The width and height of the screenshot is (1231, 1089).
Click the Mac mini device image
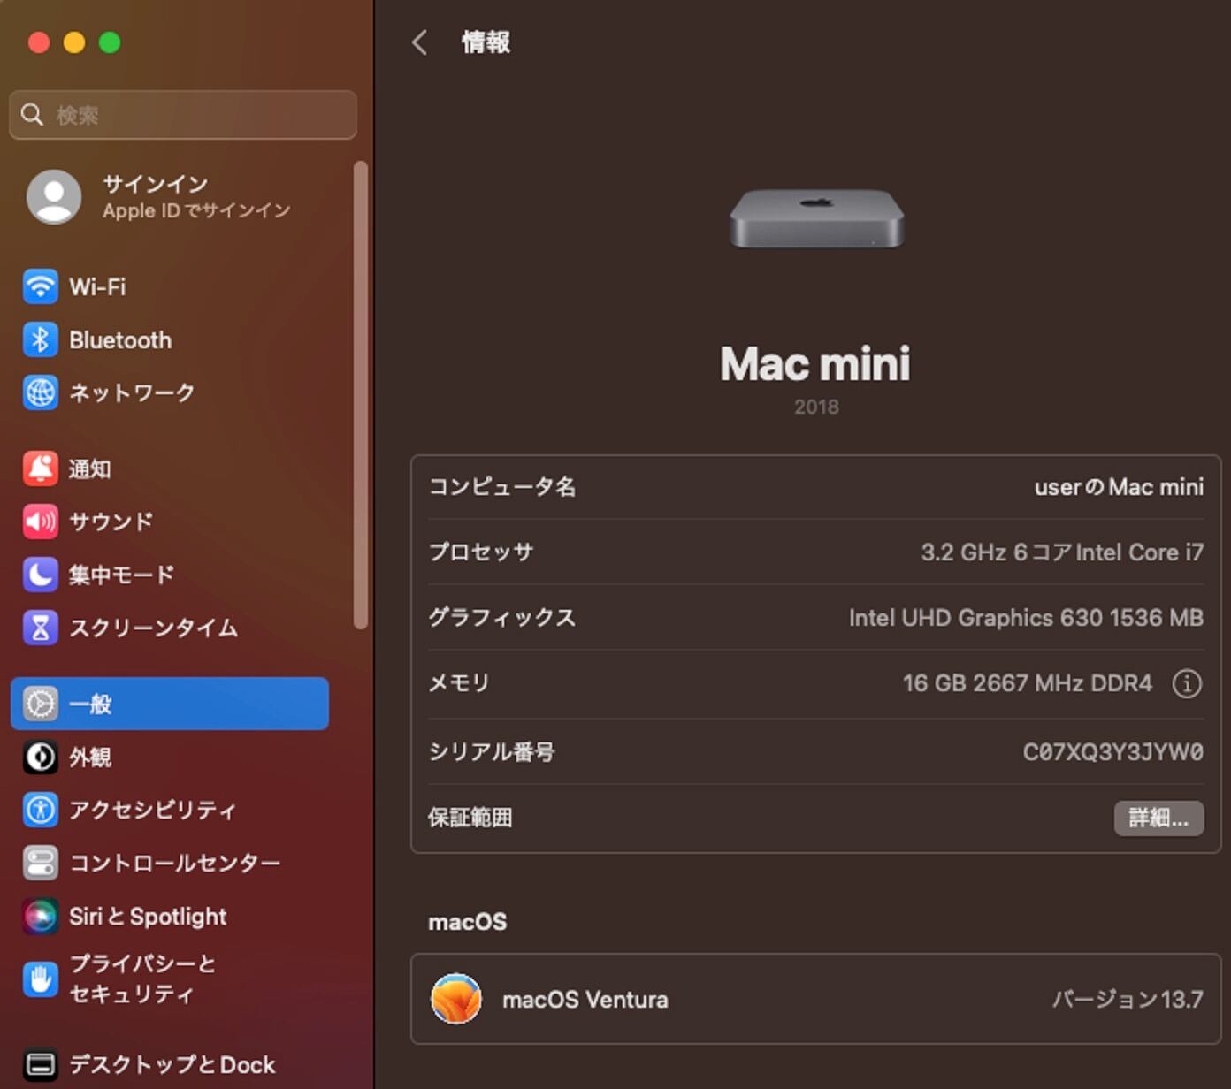pos(816,217)
